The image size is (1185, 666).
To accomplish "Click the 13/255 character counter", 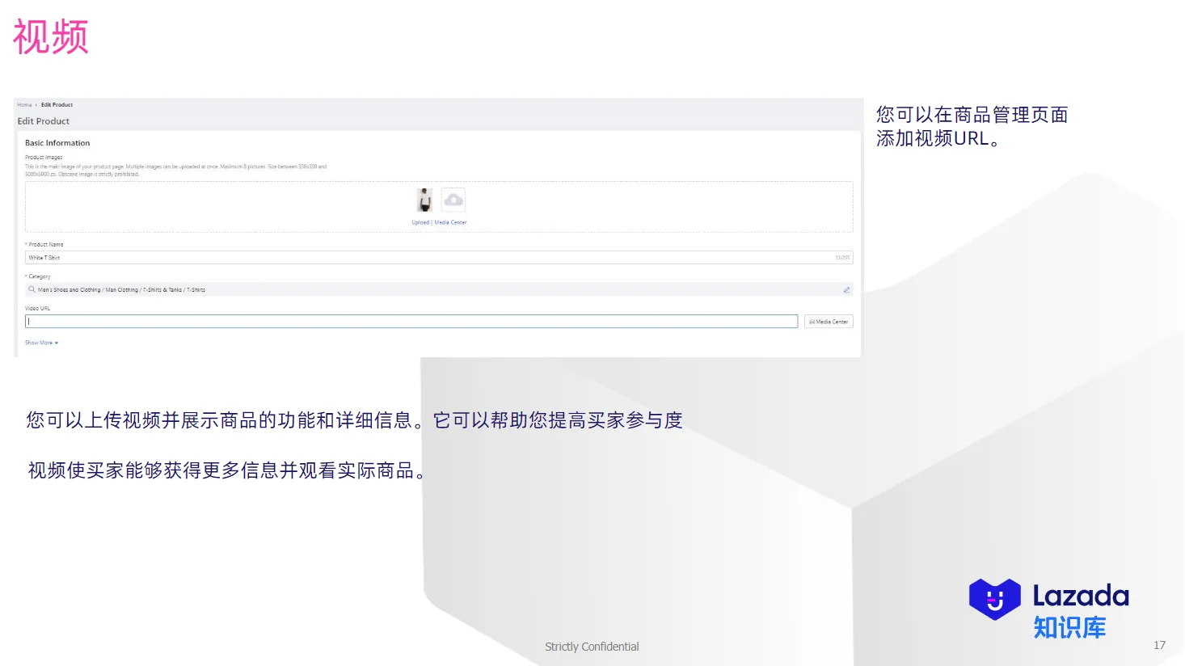I will pyautogui.click(x=841, y=258).
